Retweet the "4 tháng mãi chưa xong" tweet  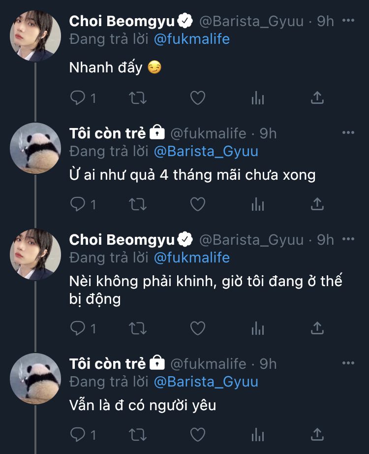137,204
